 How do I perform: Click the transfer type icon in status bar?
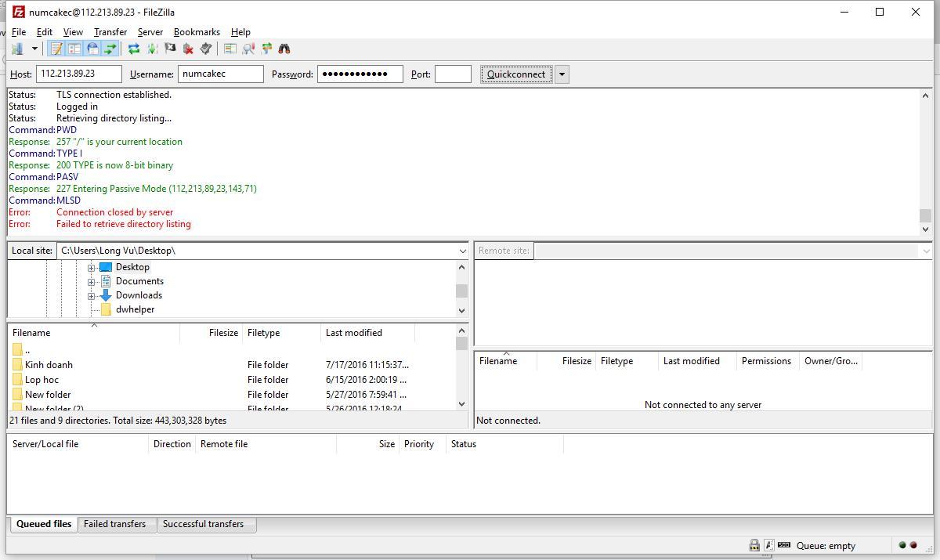pos(769,545)
